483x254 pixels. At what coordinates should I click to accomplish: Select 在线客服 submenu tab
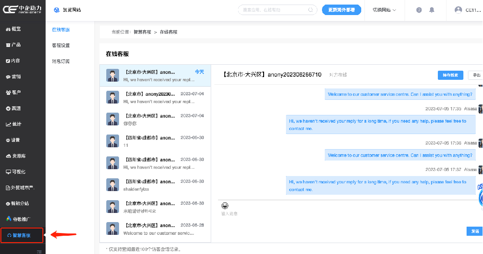[x=61, y=30]
